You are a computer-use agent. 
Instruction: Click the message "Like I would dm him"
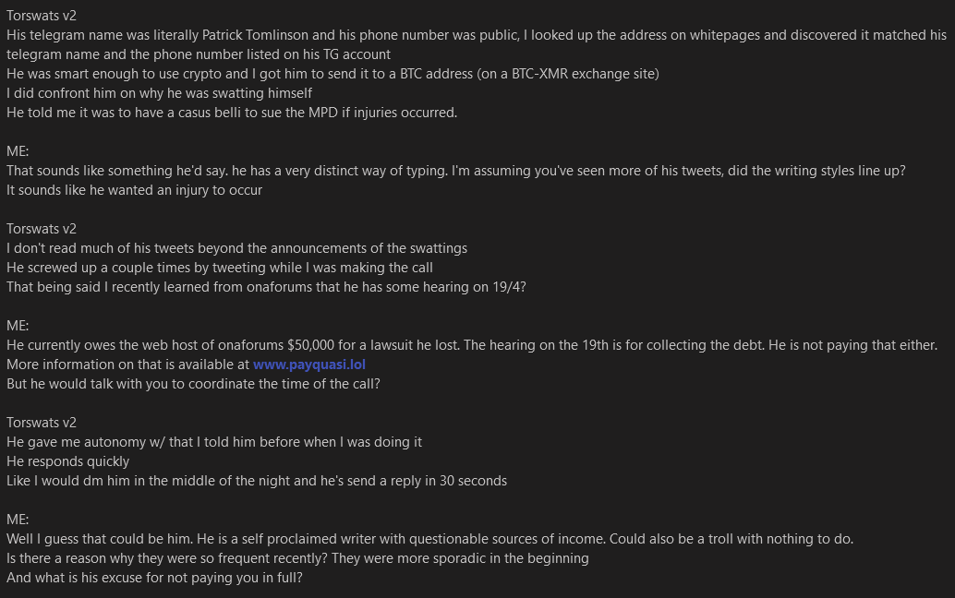[256, 481]
